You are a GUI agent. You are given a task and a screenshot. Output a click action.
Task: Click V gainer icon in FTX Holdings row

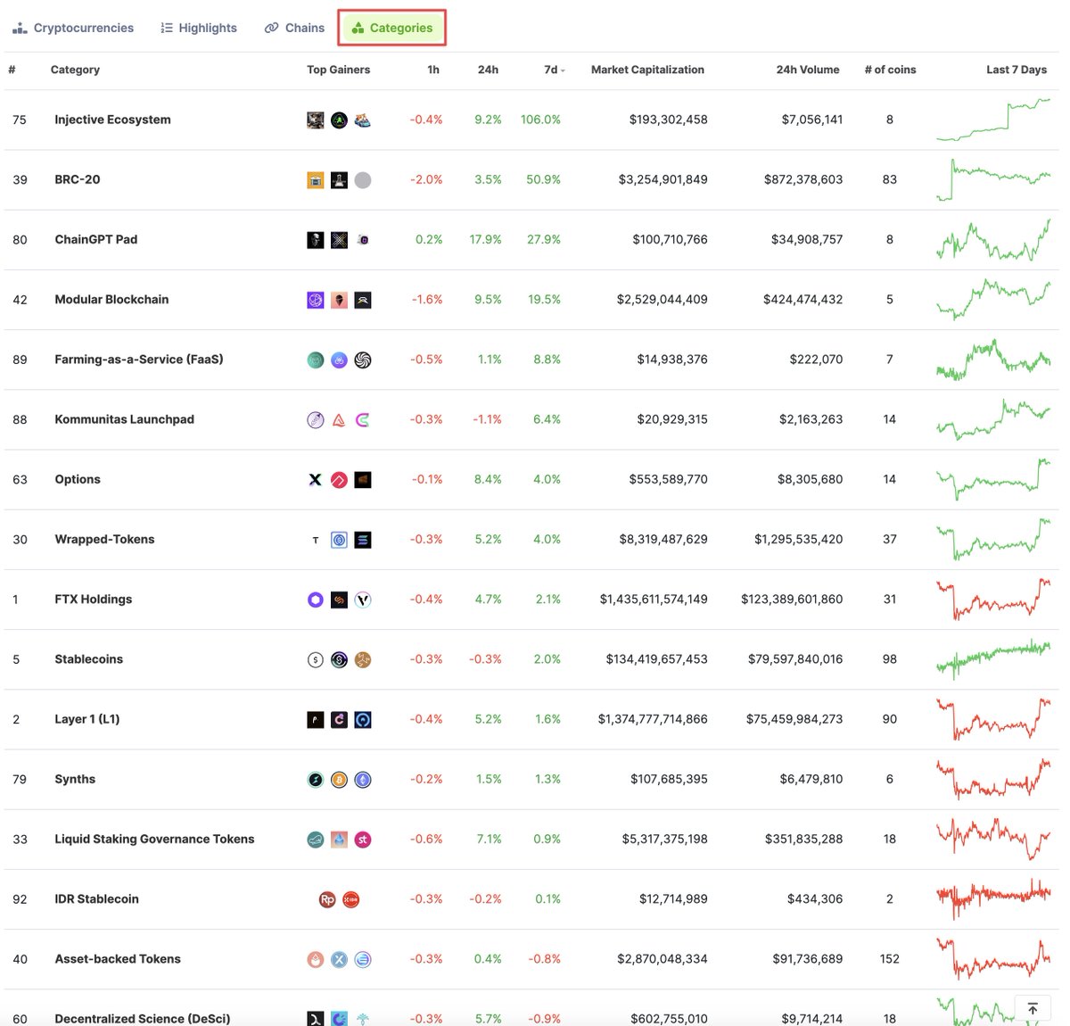363,600
